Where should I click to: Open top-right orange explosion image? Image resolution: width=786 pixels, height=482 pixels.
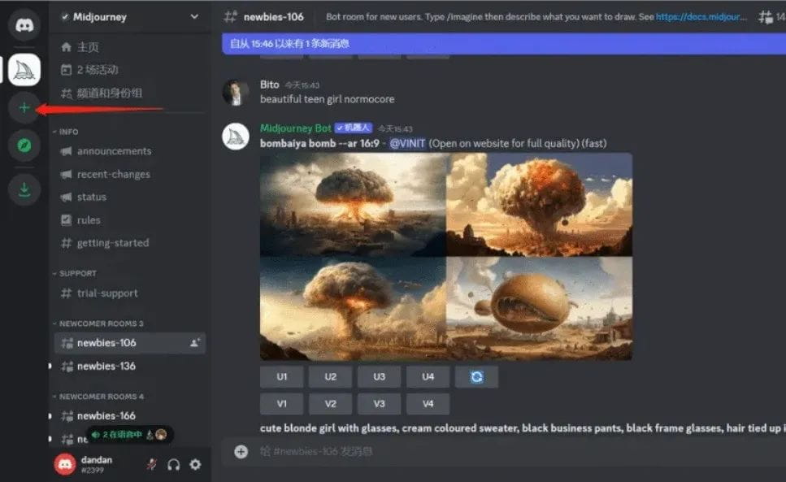(x=540, y=205)
